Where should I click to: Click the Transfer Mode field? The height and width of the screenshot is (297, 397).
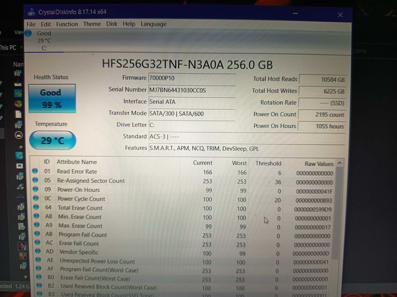coord(192,114)
